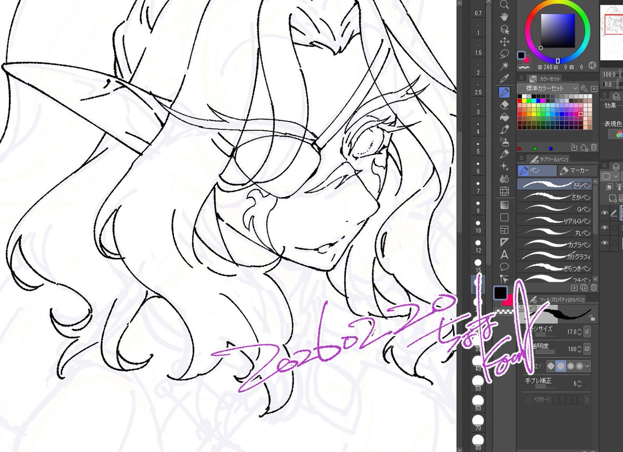Switch to the ペン sub tool group
The height and width of the screenshot is (452, 623).
pos(536,170)
